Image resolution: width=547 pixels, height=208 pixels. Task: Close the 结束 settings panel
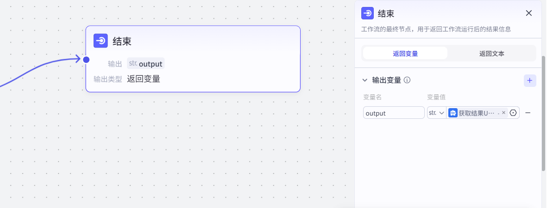pos(529,13)
